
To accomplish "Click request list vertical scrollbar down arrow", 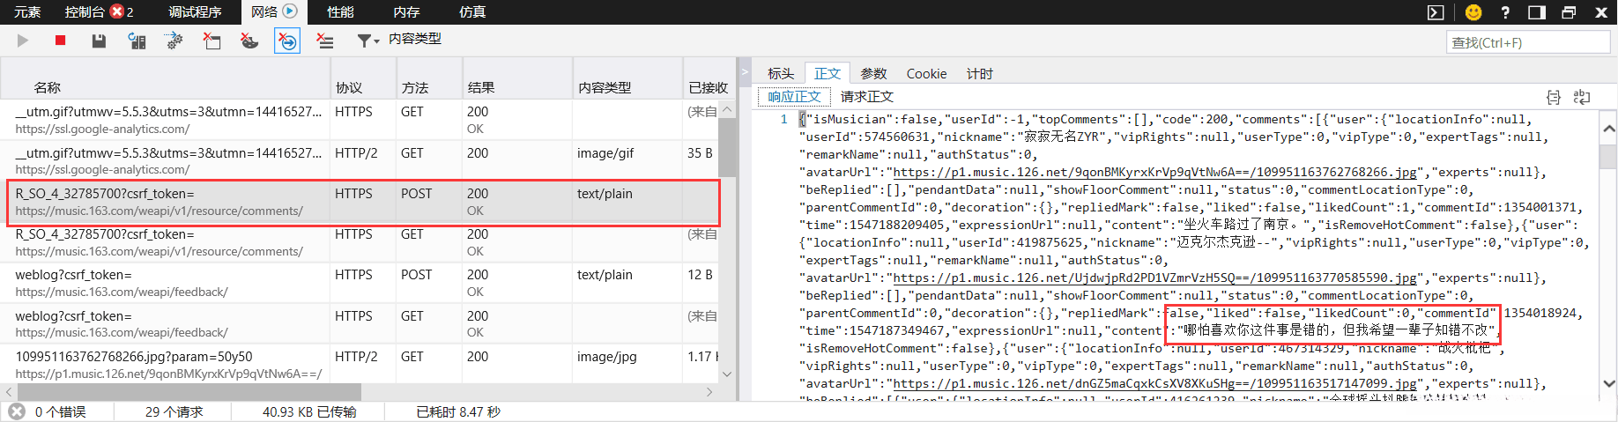I will pos(727,374).
